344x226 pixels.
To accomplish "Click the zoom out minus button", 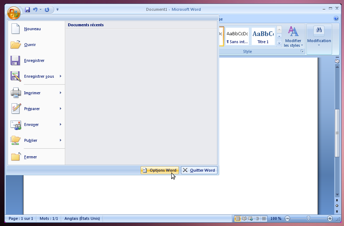I will pos(287,218).
